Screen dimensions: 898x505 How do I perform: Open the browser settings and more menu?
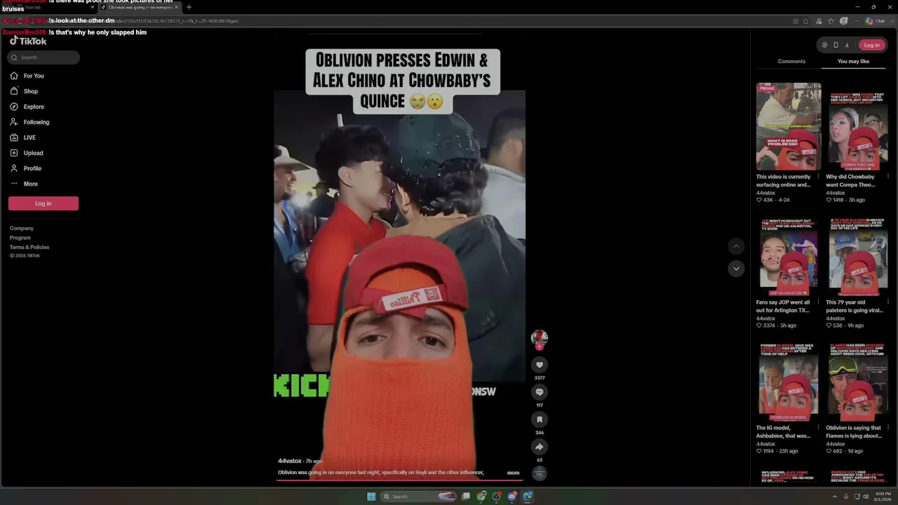856,21
